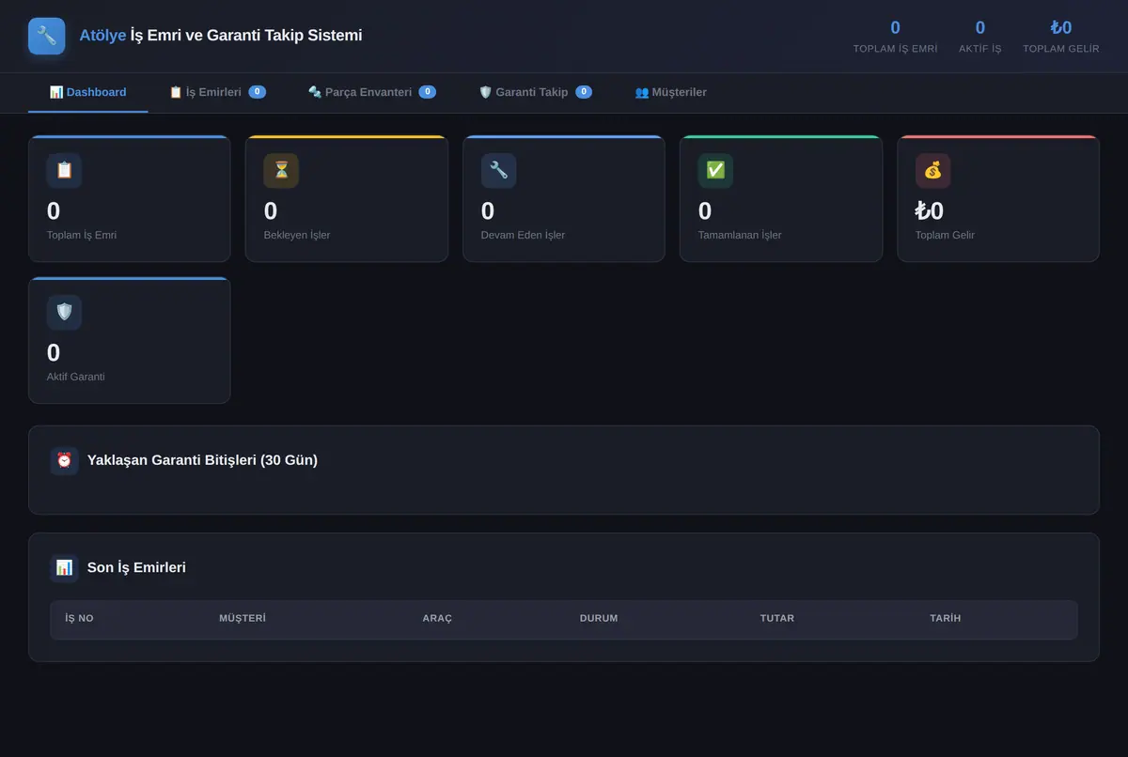Click the Tamamlanan İşler card label
This screenshot has height=757, width=1128.
tap(740, 235)
